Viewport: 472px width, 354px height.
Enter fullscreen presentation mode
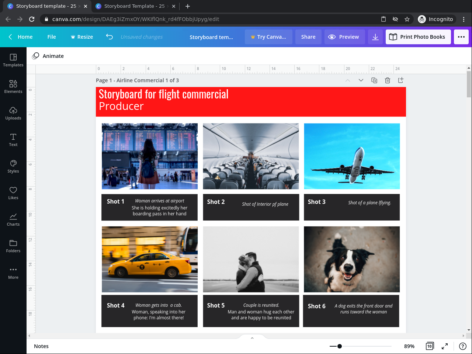pos(445,346)
